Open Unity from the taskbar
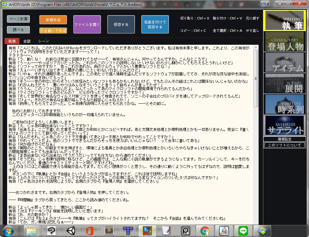The width and height of the screenshot is (309, 237). point(70,231)
